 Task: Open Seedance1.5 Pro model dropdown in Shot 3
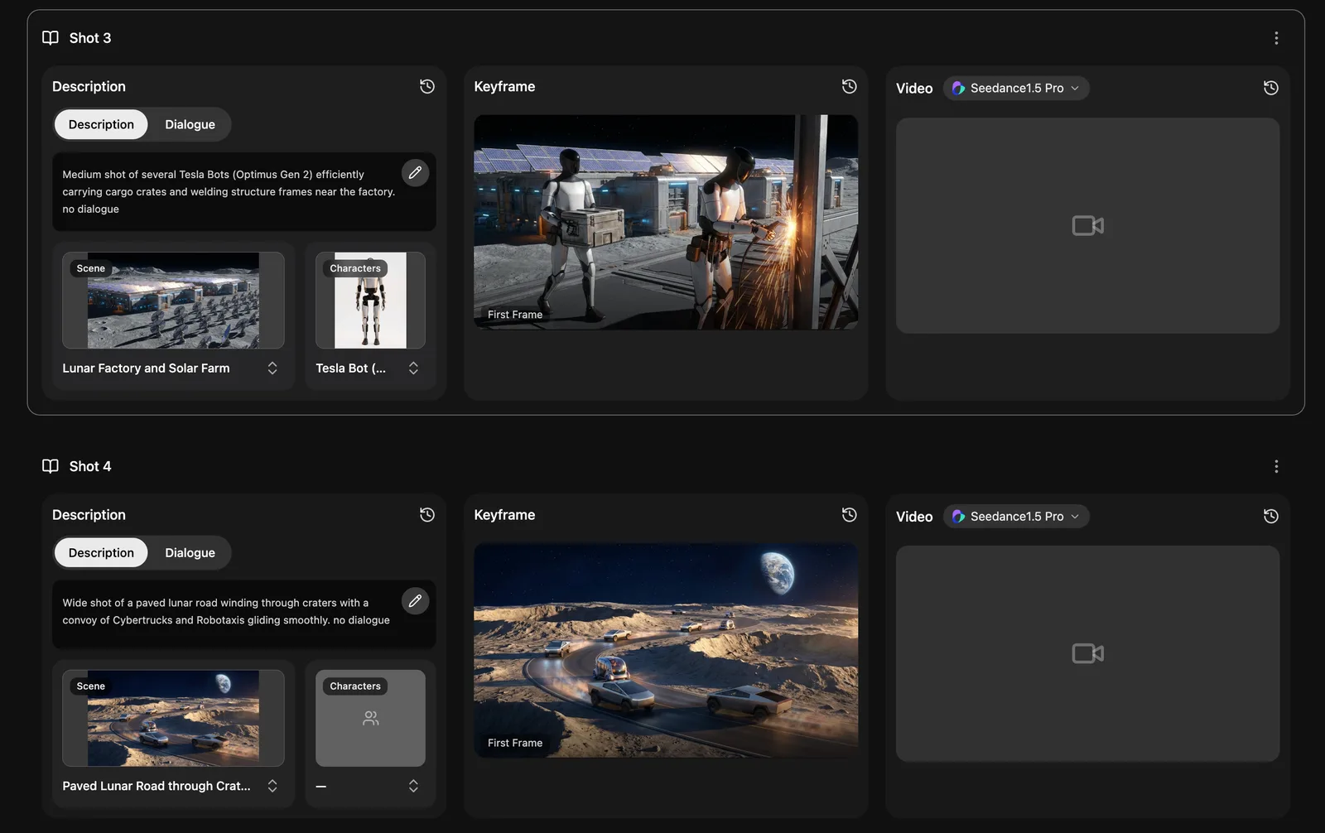coord(1016,88)
